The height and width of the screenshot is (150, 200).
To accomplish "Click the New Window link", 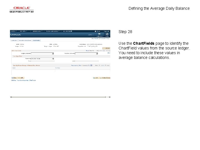I will (95, 38).
